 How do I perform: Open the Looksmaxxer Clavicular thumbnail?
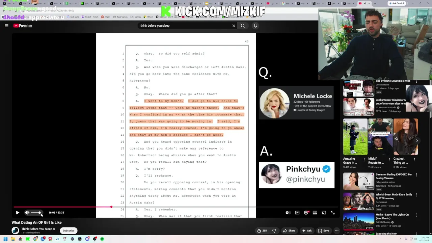coord(358,107)
